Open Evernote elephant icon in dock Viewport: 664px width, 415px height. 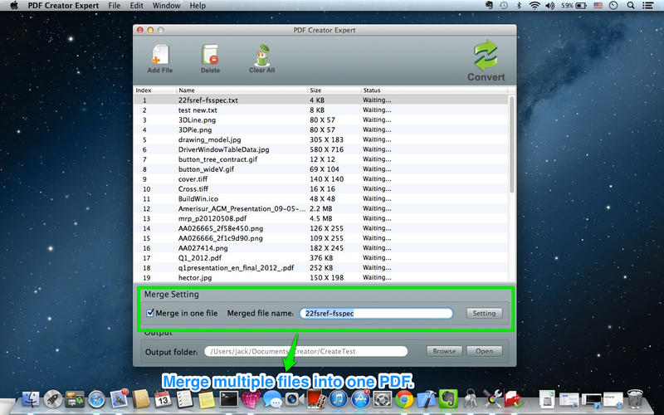tap(448, 399)
